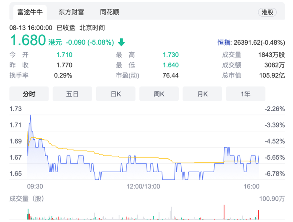
Task: Click the 成交量（股）chart label
Action: click(x=27, y=199)
